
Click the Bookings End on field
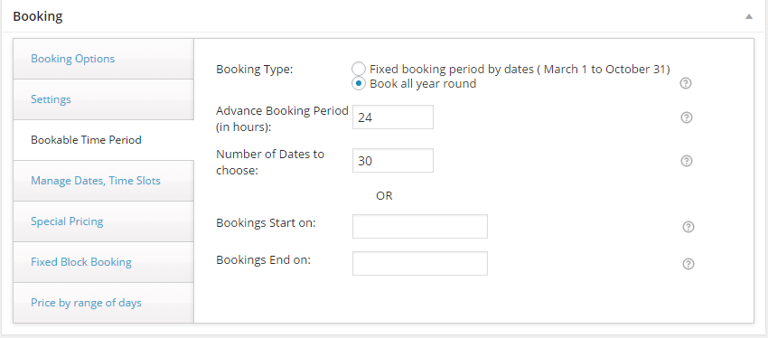point(420,264)
